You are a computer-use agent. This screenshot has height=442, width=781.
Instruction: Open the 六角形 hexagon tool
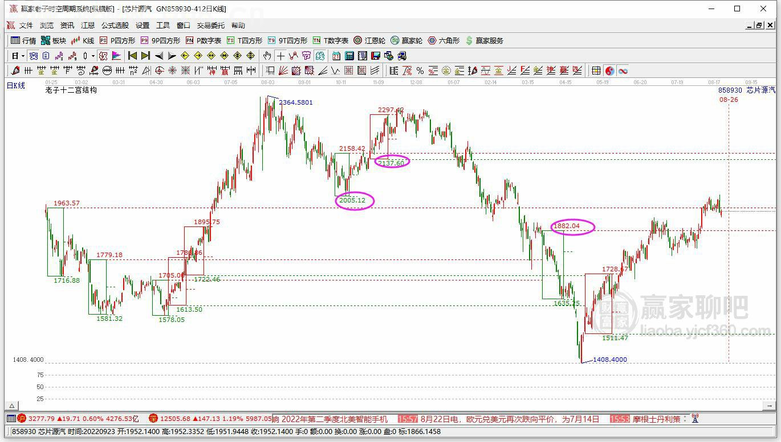[x=444, y=40]
